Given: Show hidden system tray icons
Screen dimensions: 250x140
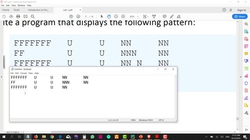Looking at the screenshot, I should click(206, 136).
